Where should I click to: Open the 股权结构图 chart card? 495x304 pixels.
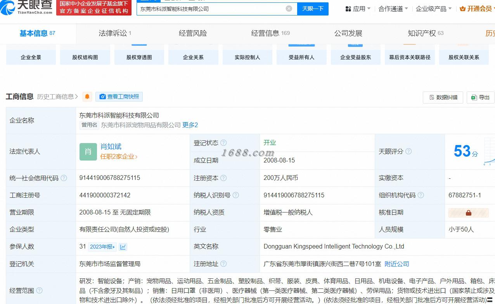[85, 55]
